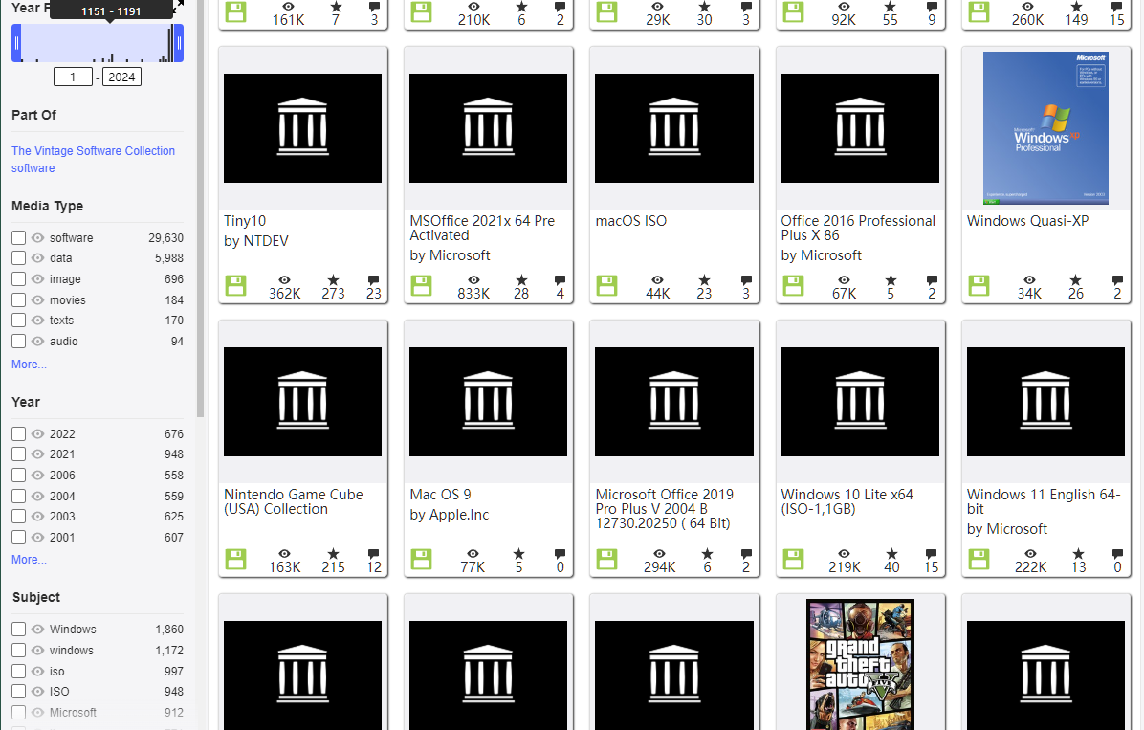This screenshot has width=1144, height=730.
Task: Enable the 2022 year filter checkbox
Action: tap(19, 433)
